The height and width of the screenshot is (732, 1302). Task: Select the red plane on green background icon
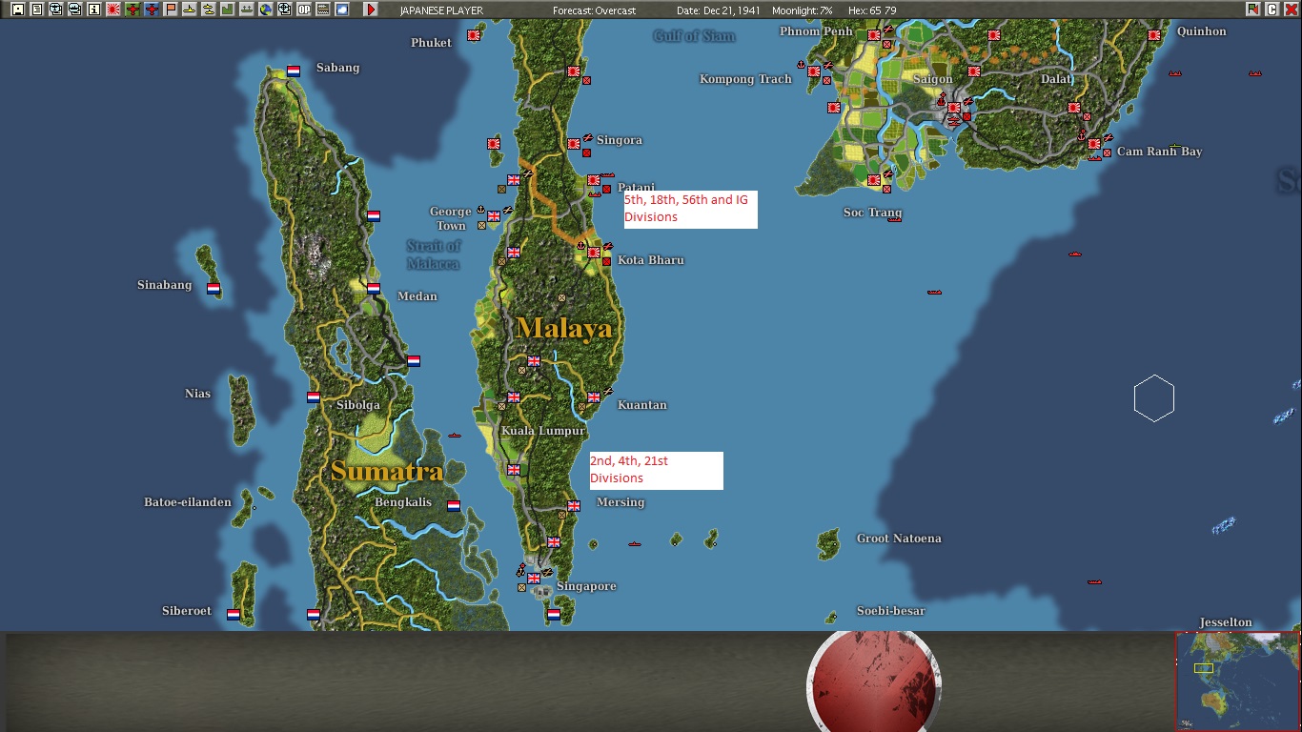point(132,10)
